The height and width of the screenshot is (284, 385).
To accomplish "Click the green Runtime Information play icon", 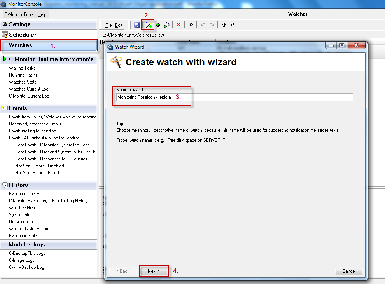I will 5,59.
